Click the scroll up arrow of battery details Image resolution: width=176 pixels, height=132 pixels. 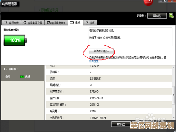point(174,68)
